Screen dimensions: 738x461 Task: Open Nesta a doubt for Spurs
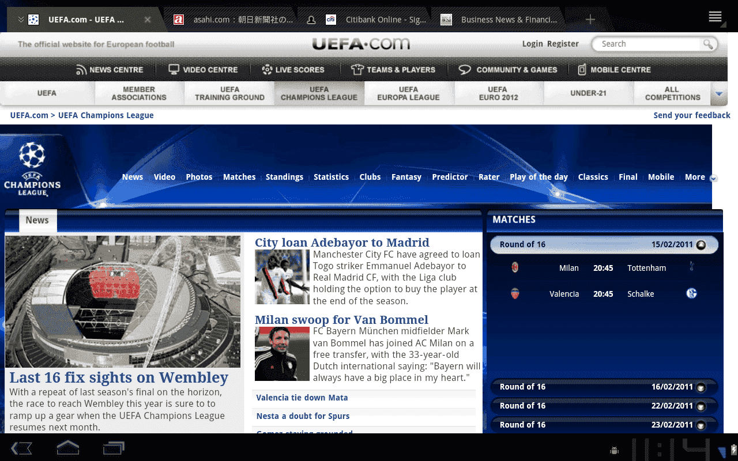(303, 416)
